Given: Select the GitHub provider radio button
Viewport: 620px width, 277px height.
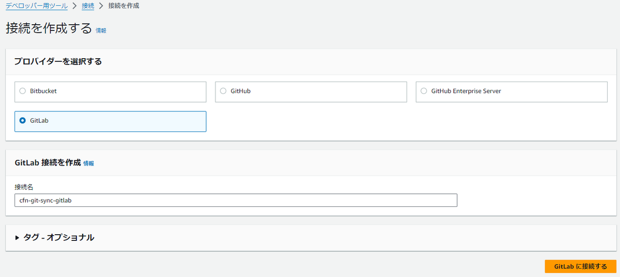Looking at the screenshot, I should click(x=223, y=91).
